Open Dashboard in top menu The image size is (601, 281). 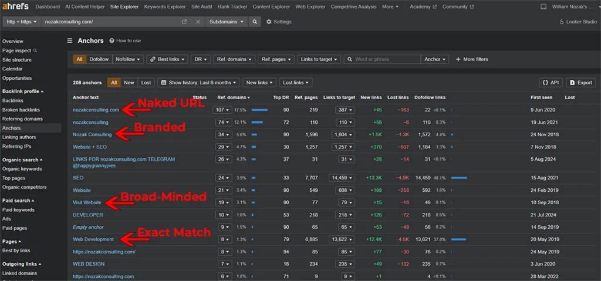(48, 6)
